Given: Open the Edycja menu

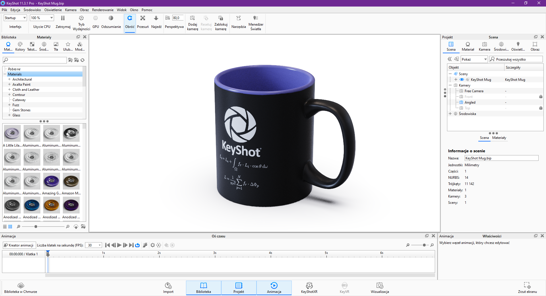Looking at the screenshot, I should tap(15, 10).
